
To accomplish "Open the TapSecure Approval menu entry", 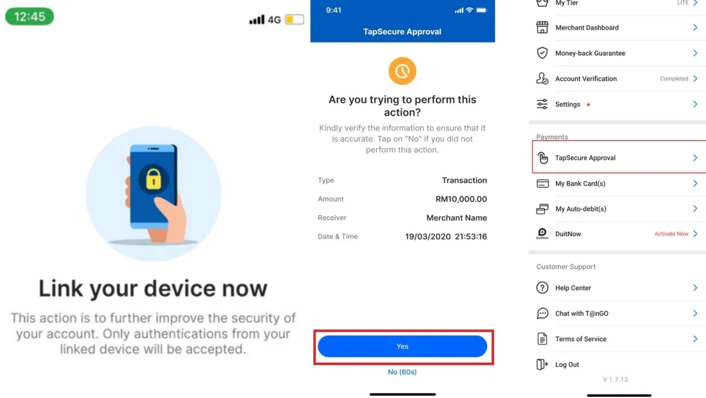I will tap(619, 157).
